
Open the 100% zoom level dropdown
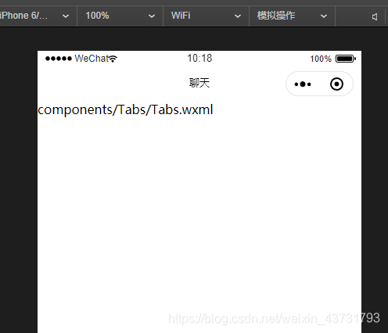point(120,16)
